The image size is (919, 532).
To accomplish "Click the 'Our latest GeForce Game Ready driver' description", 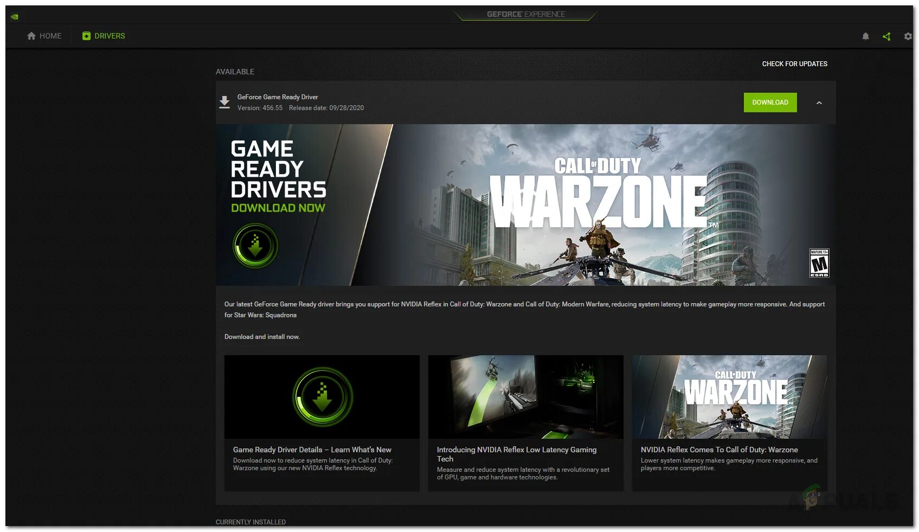I will 525,310.
